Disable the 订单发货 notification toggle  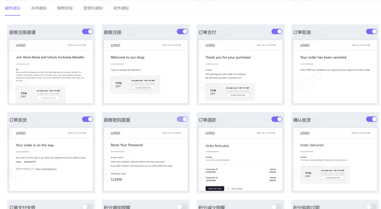pos(87,119)
